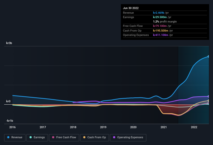Click the teal Earnings legend dot
Screen dimensions: 213x145
pyautogui.click(x=31, y=137)
